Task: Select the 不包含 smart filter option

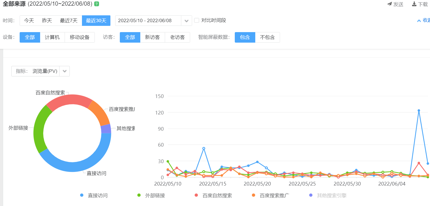Action: (x=268, y=37)
